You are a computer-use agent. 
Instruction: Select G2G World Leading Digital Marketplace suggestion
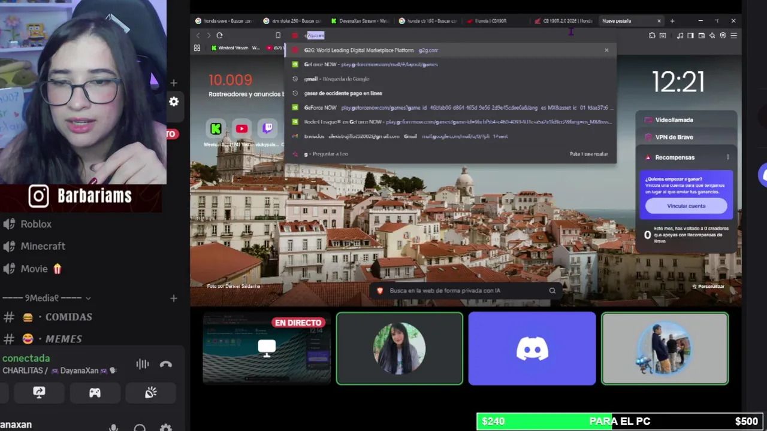coord(450,50)
